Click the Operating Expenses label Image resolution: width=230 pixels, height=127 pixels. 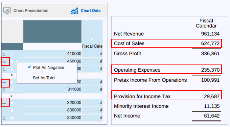tap(137, 70)
